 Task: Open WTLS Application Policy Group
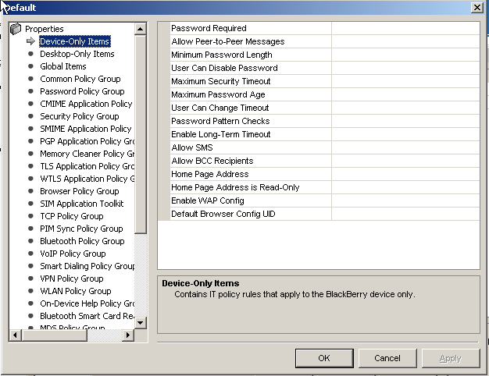click(87, 179)
